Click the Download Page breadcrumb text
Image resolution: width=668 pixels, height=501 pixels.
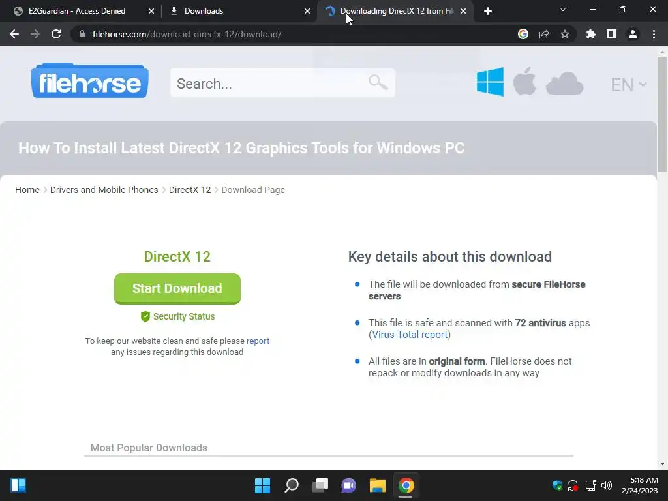[x=253, y=190]
